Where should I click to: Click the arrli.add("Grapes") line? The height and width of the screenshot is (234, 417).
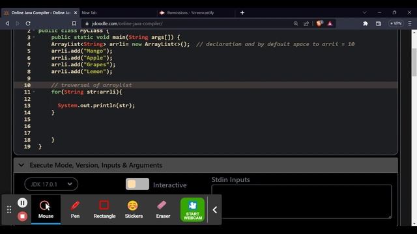(x=83, y=64)
